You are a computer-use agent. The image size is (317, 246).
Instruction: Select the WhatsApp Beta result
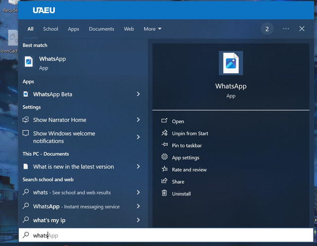(x=83, y=94)
